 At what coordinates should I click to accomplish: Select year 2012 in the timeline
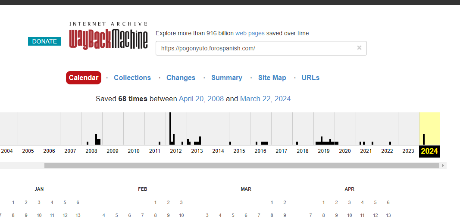pos(176,151)
